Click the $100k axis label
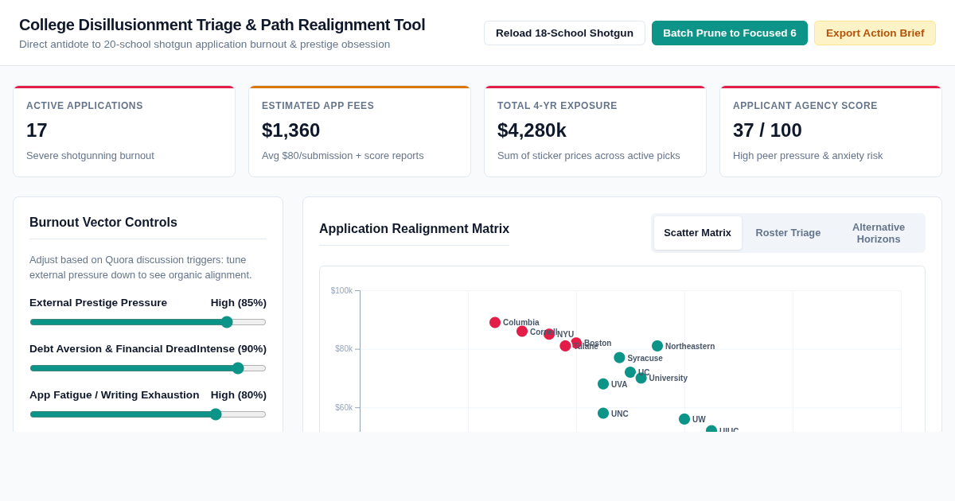This screenshot has width=955, height=501. point(341,291)
